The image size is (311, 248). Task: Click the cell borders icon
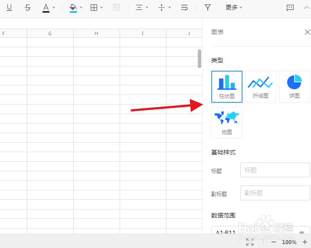94,7
